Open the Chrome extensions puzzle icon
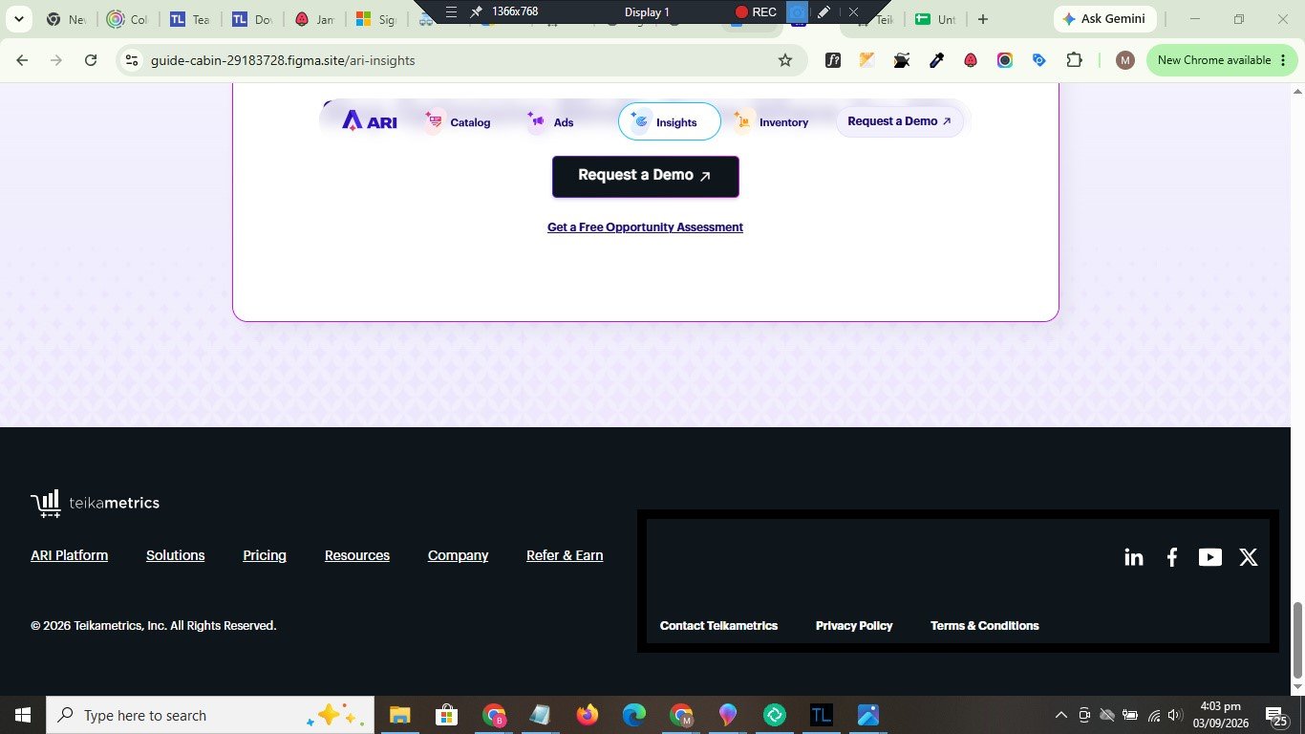1305x734 pixels. coord(1074,60)
